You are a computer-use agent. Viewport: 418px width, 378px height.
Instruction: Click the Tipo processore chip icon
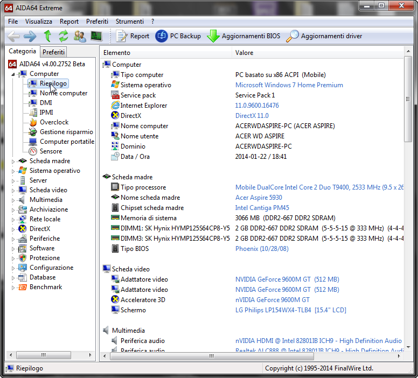coord(115,187)
